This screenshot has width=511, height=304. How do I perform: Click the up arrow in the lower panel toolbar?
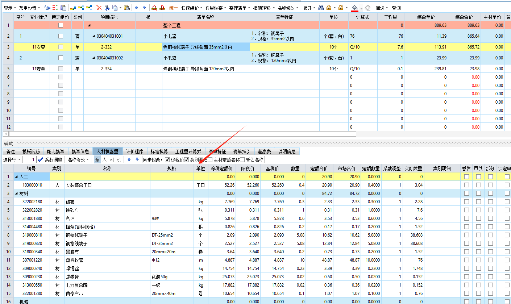pyautogui.click(x=129, y=159)
